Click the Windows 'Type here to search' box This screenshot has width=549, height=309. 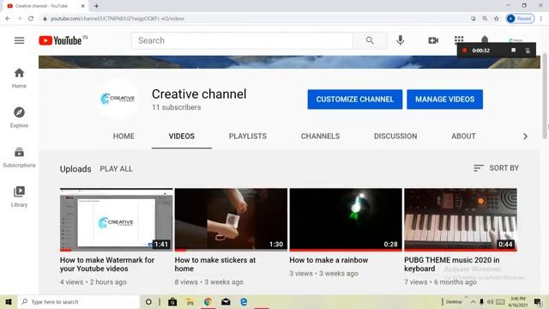coord(78,301)
